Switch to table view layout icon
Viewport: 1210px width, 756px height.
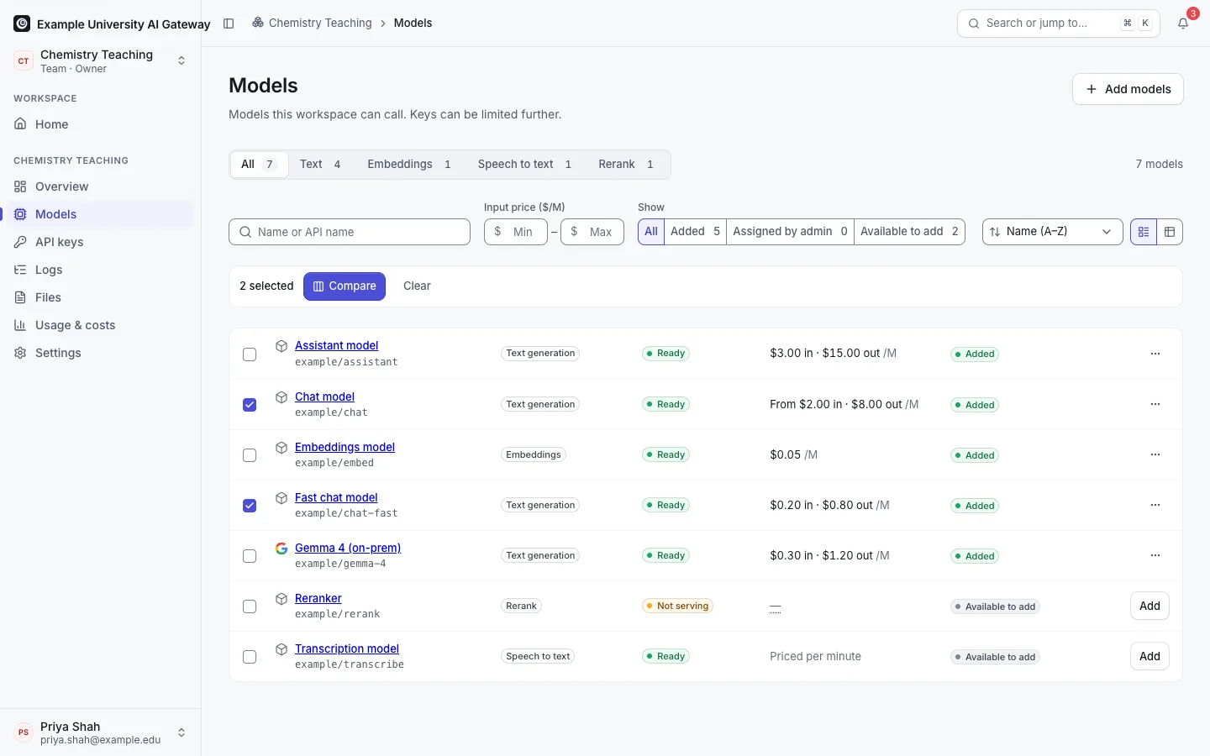click(1170, 232)
